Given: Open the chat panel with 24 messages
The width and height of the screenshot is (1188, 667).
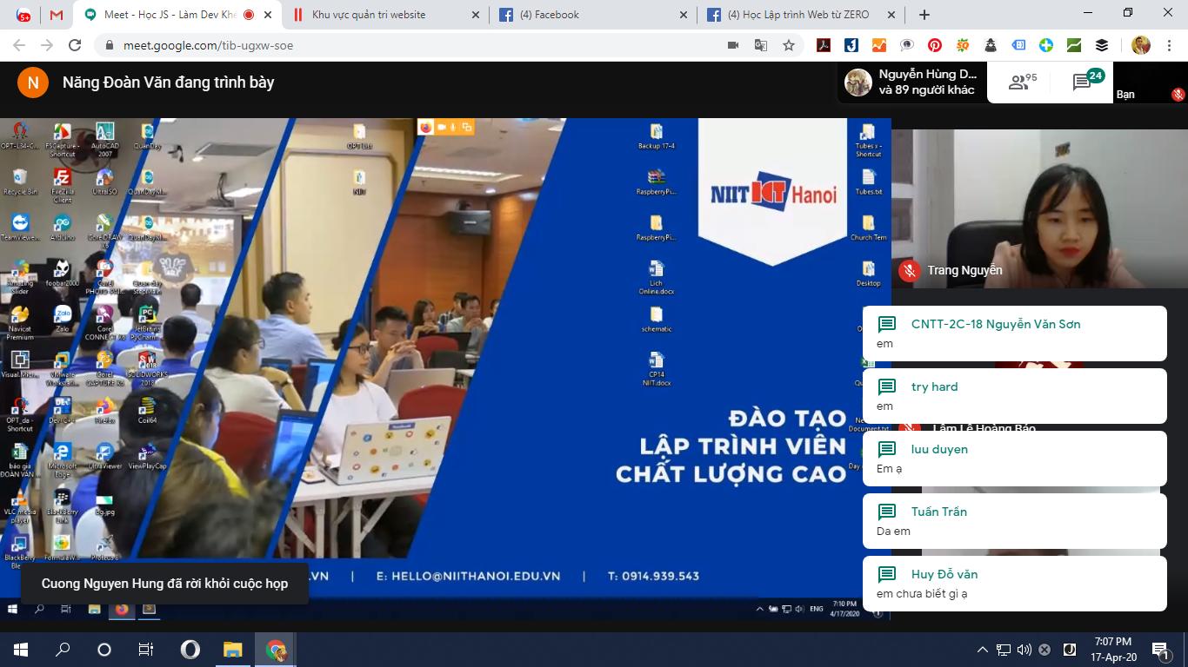Looking at the screenshot, I should coord(1085,82).
